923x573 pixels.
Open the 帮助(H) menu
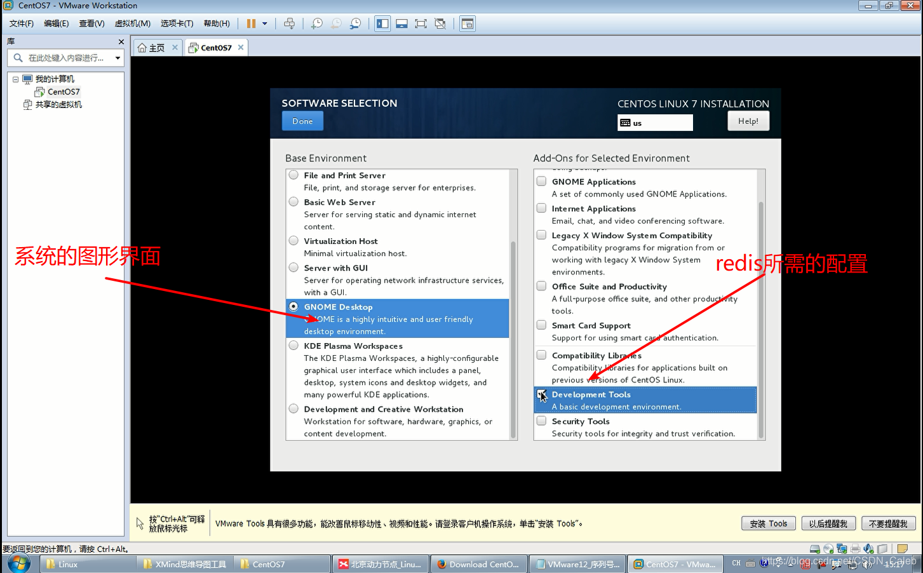coord(217,24)
